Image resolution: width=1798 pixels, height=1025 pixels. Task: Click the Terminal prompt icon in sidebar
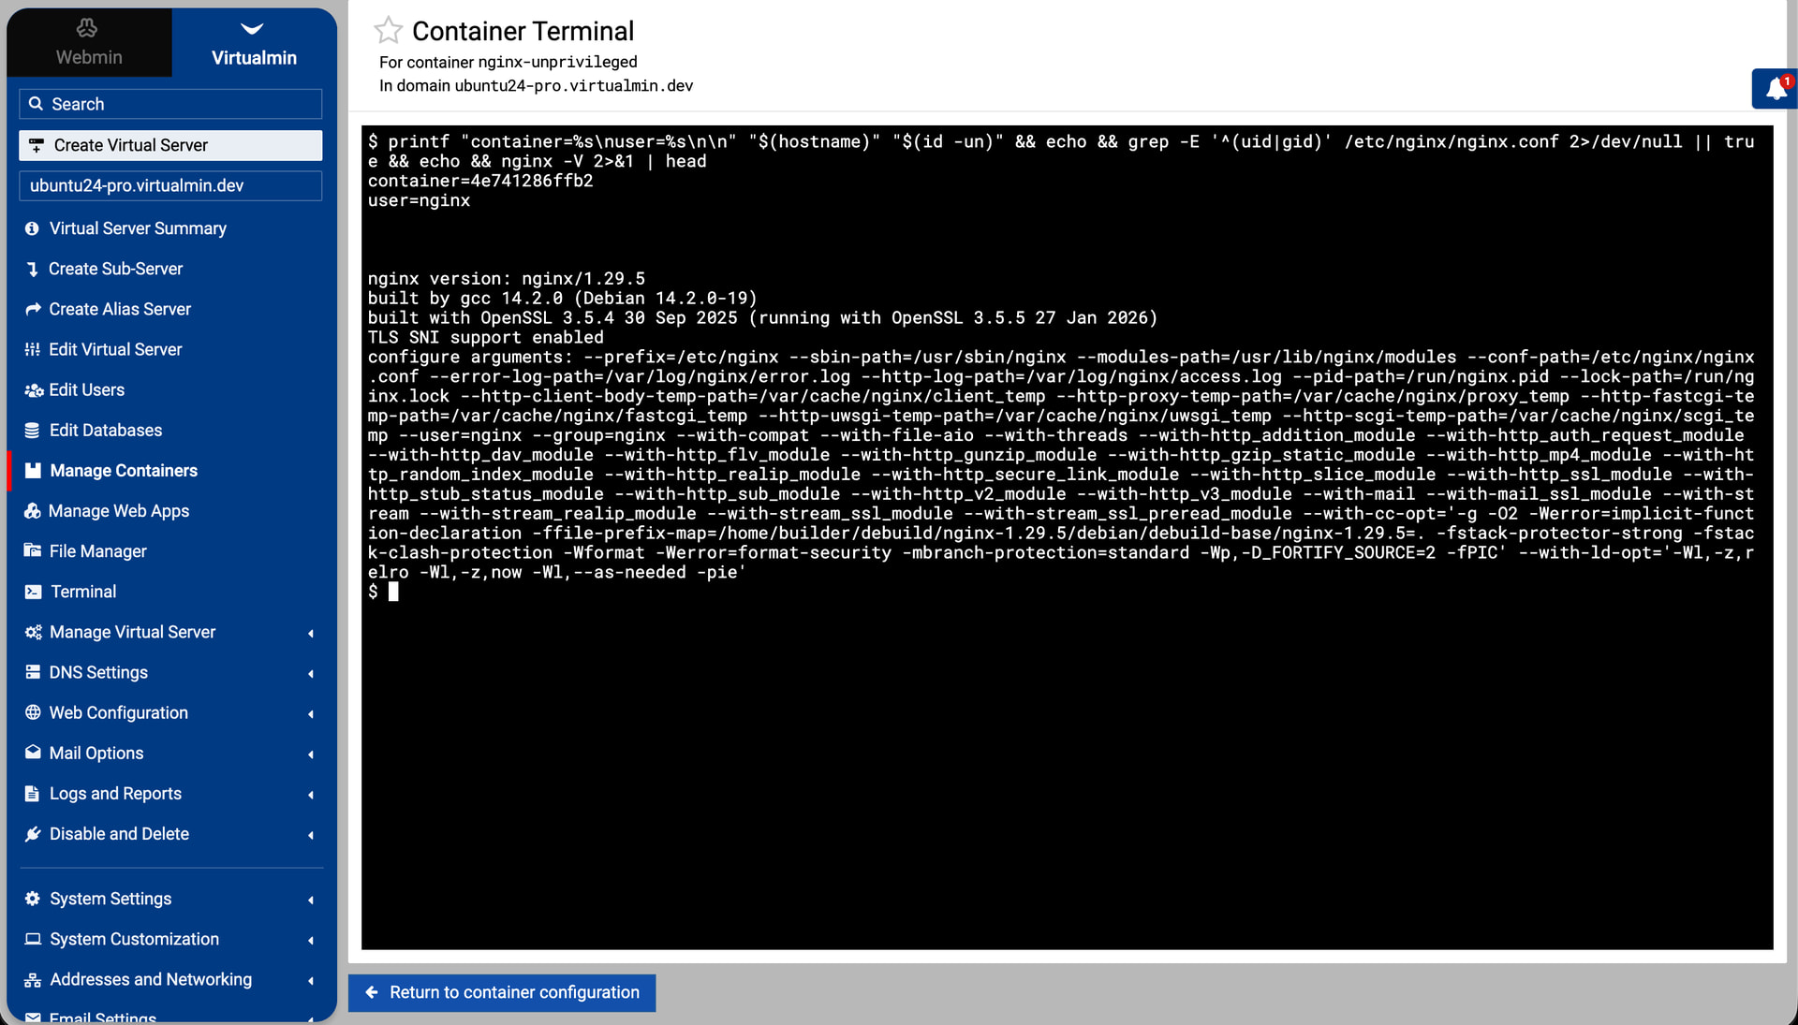[x=33, y=592]
